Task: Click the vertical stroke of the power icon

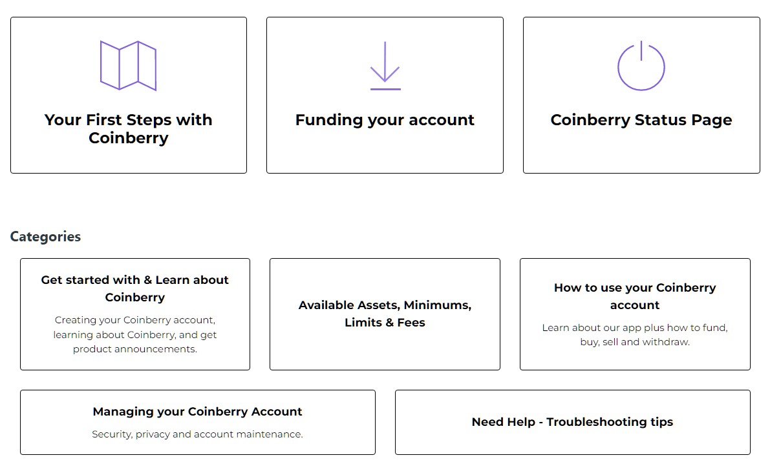Action: click(x=641, y=50)
